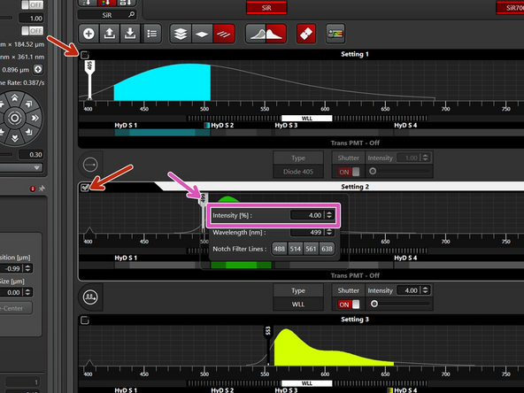Click the navigation wheel double right arrow
Screen dimensions: 524x393
pos(35,118)
